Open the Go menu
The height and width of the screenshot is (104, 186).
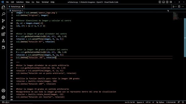[33, 2]
